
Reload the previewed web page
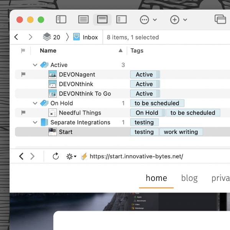click(56, 156)
